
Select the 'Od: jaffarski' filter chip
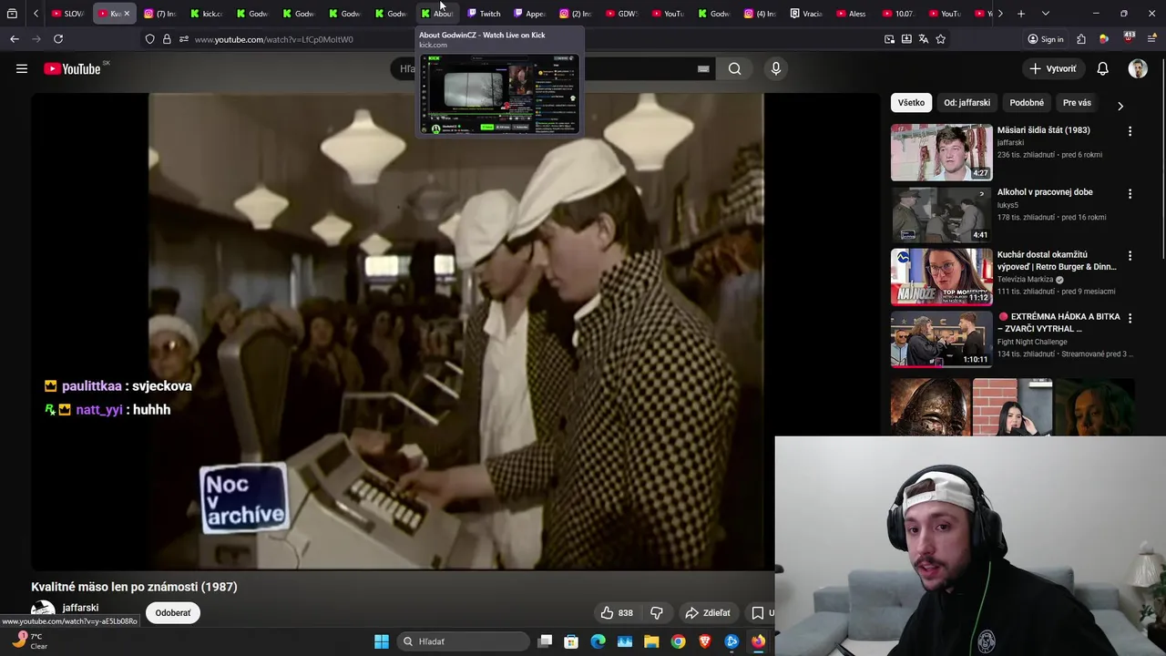click(967, 103)
